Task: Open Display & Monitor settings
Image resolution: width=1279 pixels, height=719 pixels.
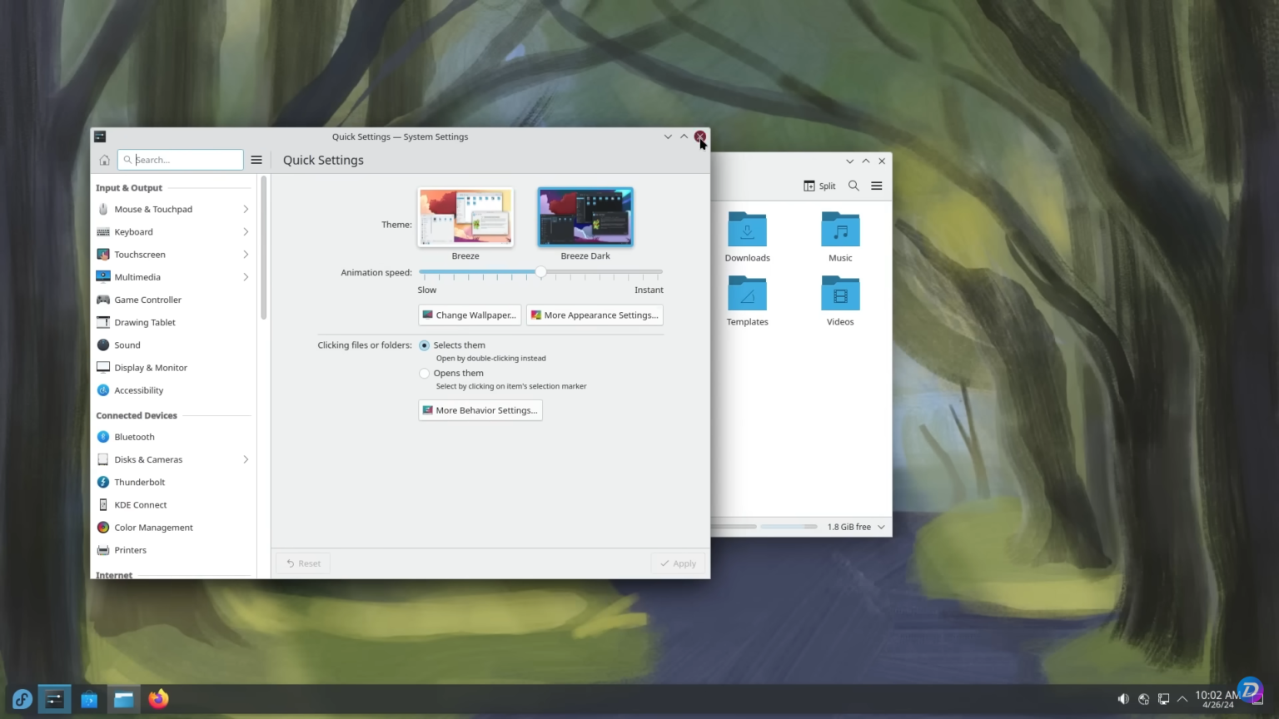Action: pos(151,367)
